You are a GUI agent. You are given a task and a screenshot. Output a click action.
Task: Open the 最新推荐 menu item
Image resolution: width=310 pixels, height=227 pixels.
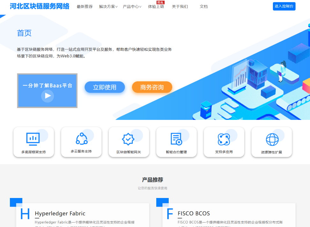[85, 6]
